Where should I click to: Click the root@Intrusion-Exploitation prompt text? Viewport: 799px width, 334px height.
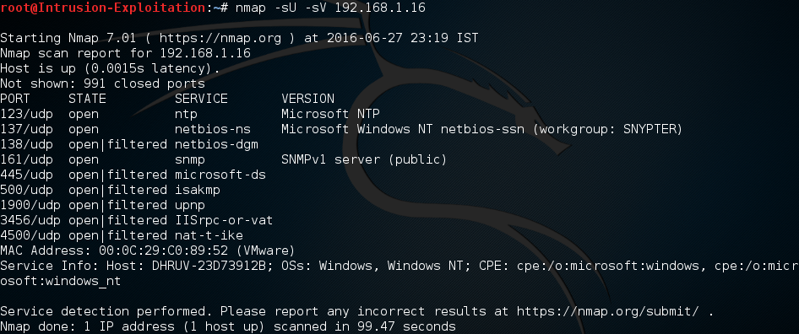(103, 8)
